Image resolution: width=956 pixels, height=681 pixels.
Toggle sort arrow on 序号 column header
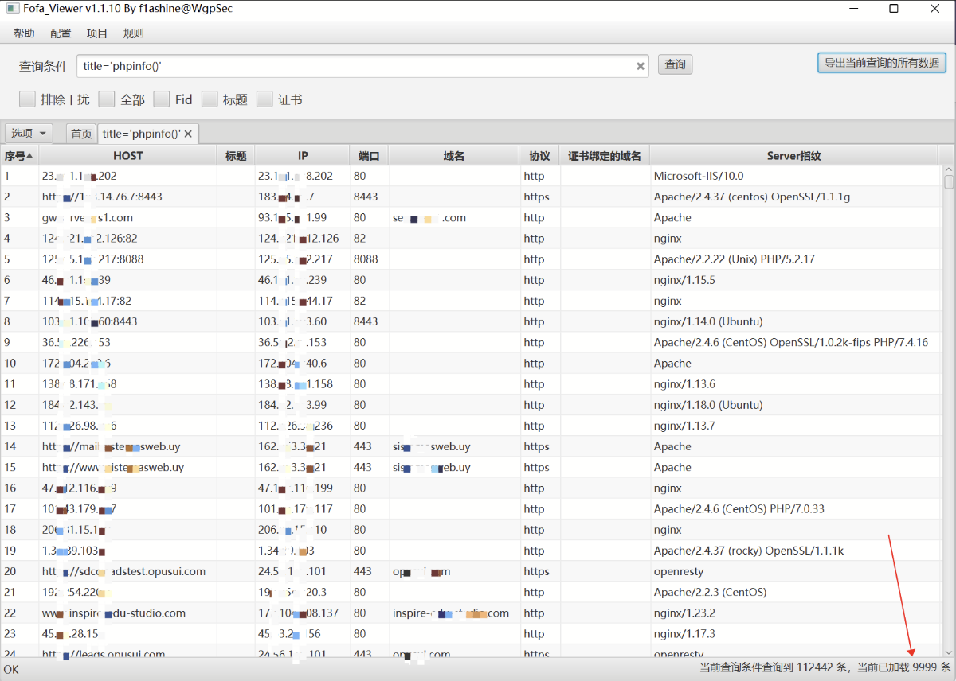(x=29, y=156)
